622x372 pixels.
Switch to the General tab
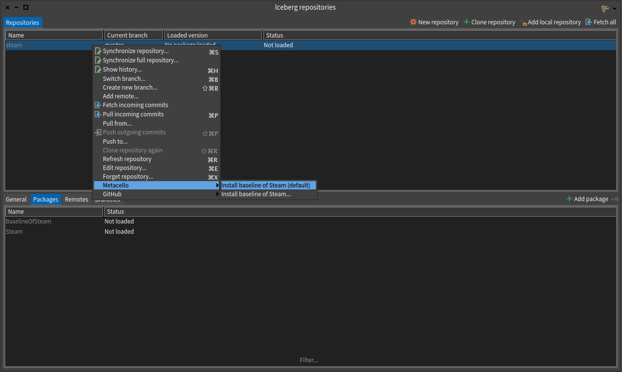point(16,200)
